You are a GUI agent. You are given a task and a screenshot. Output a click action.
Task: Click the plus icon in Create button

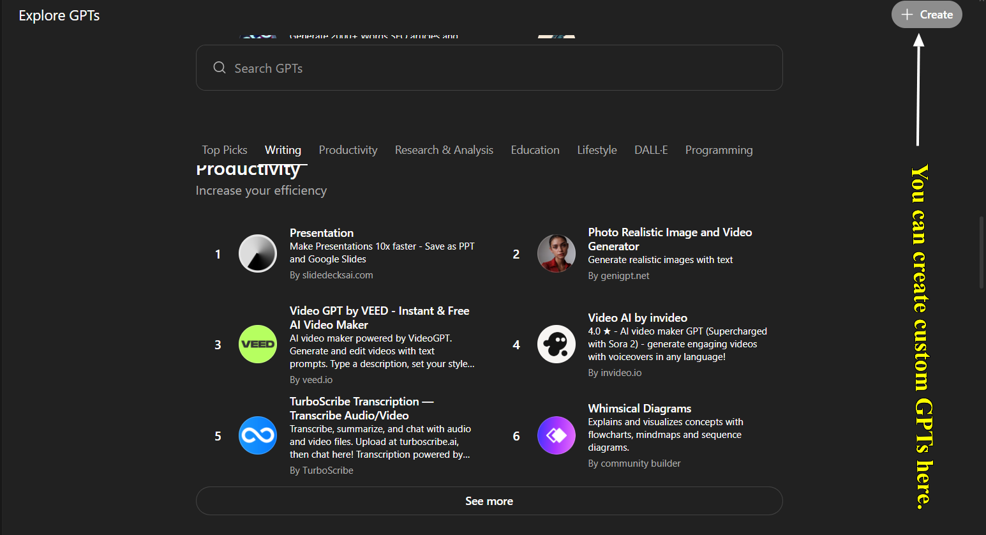[x=907, y=15]
